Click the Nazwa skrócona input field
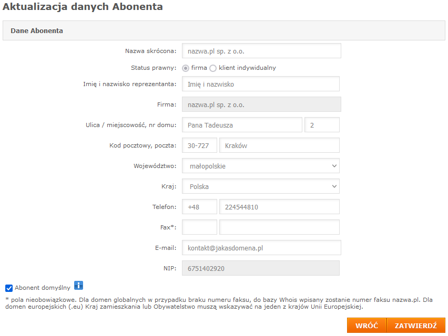The image size is (448, 336). click(x=261, y=51)
